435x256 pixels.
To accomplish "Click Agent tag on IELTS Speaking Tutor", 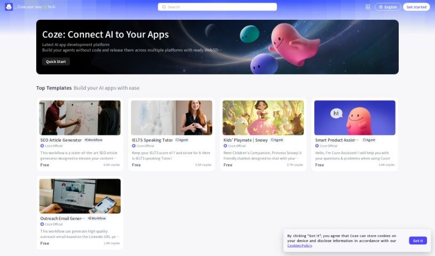I will click(x=182, y=140).
